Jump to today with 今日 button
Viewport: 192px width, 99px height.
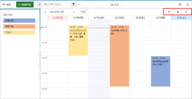pos(83,12)
